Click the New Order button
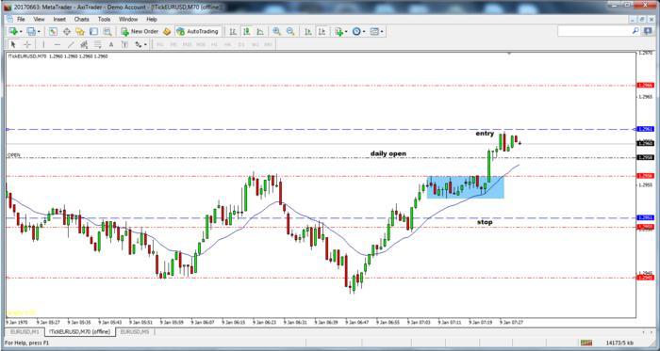Image resolution: width=660 pixels, height=351 pixels. (140, 31)
